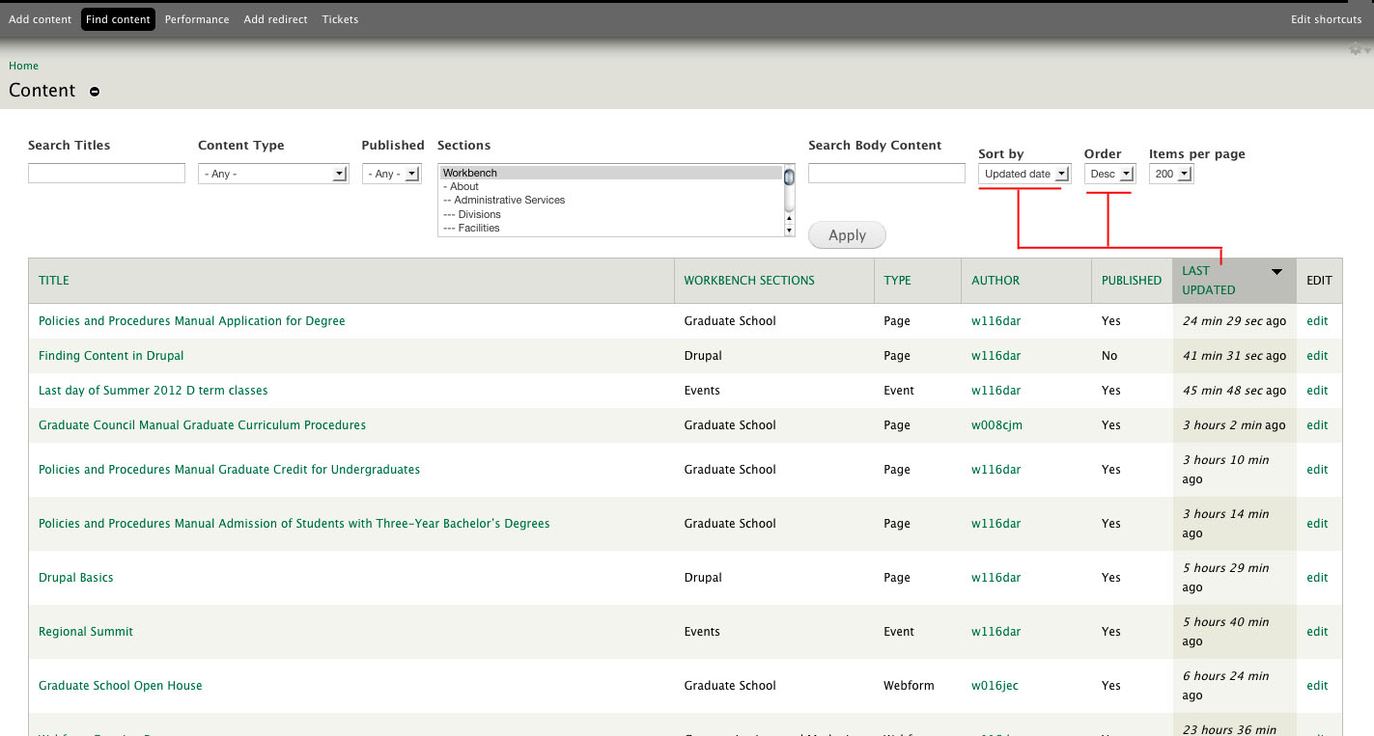
Task: Edit the Regional Summit event
Action: 1317,631
